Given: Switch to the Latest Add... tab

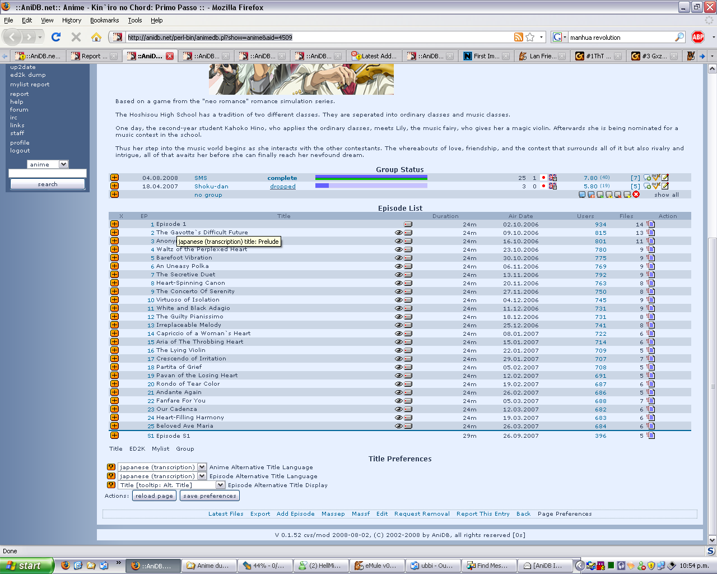Looking at the screenshot, I should pos(375,56).
